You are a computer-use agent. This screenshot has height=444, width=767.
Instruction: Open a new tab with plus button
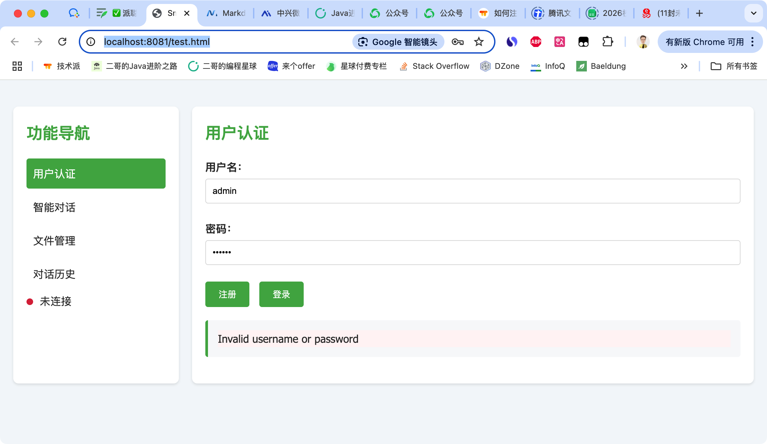(x=699, y=13)
